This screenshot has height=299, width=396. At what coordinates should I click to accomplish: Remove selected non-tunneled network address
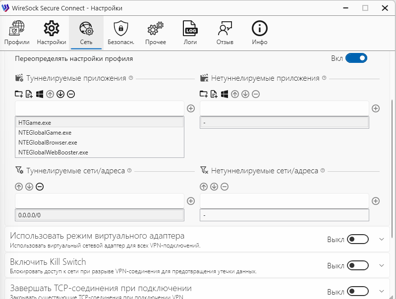[x=225, y=187]
